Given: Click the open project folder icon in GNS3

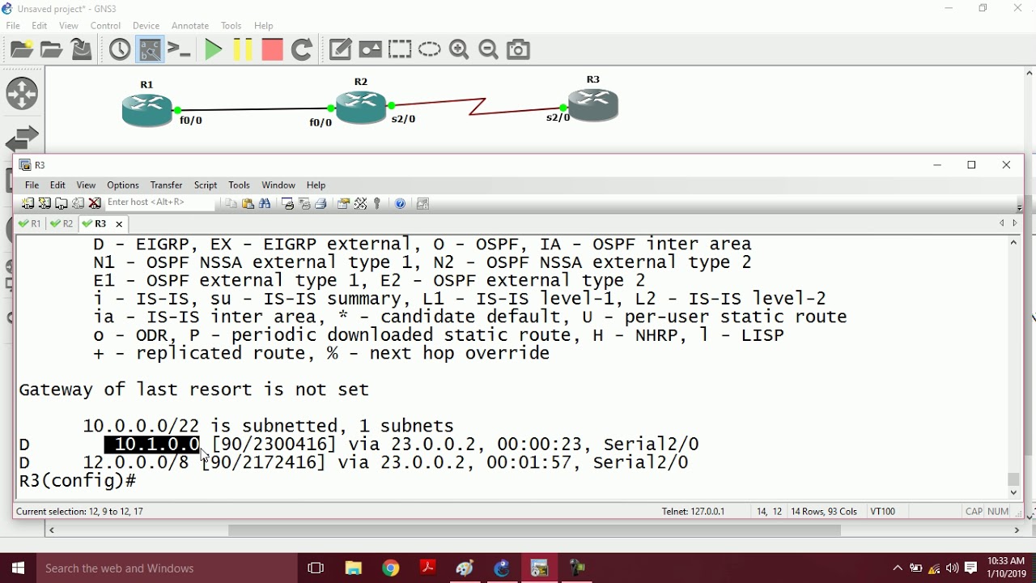Looking at the screenshot, I should 52,49.
